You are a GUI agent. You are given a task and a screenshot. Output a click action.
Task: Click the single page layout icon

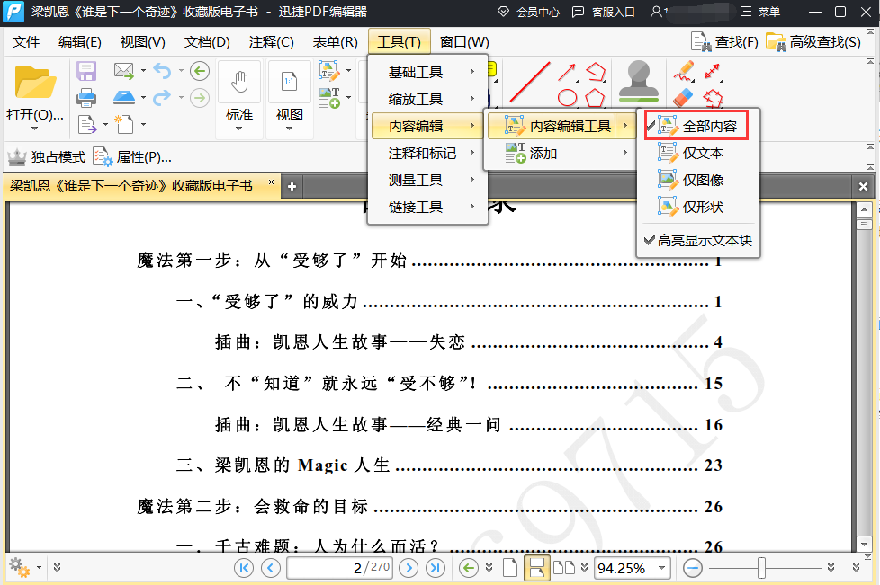coord(510,568)
